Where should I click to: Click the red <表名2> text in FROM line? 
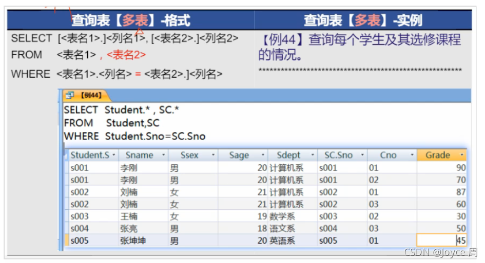point(126,55)
